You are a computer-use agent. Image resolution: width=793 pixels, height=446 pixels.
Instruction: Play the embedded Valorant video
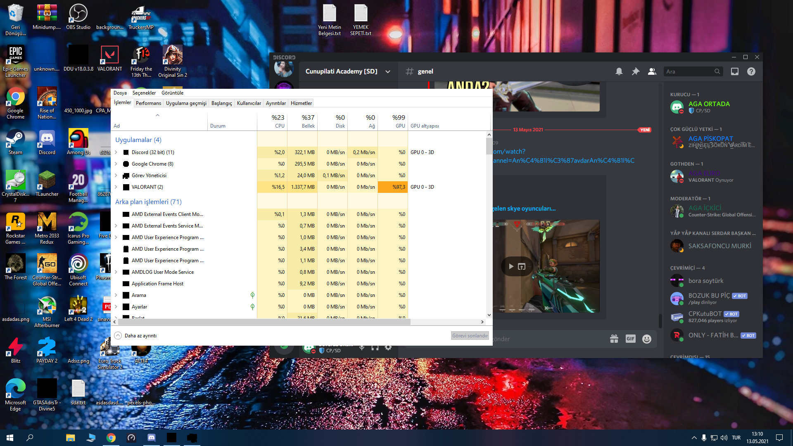pos(511,266)
